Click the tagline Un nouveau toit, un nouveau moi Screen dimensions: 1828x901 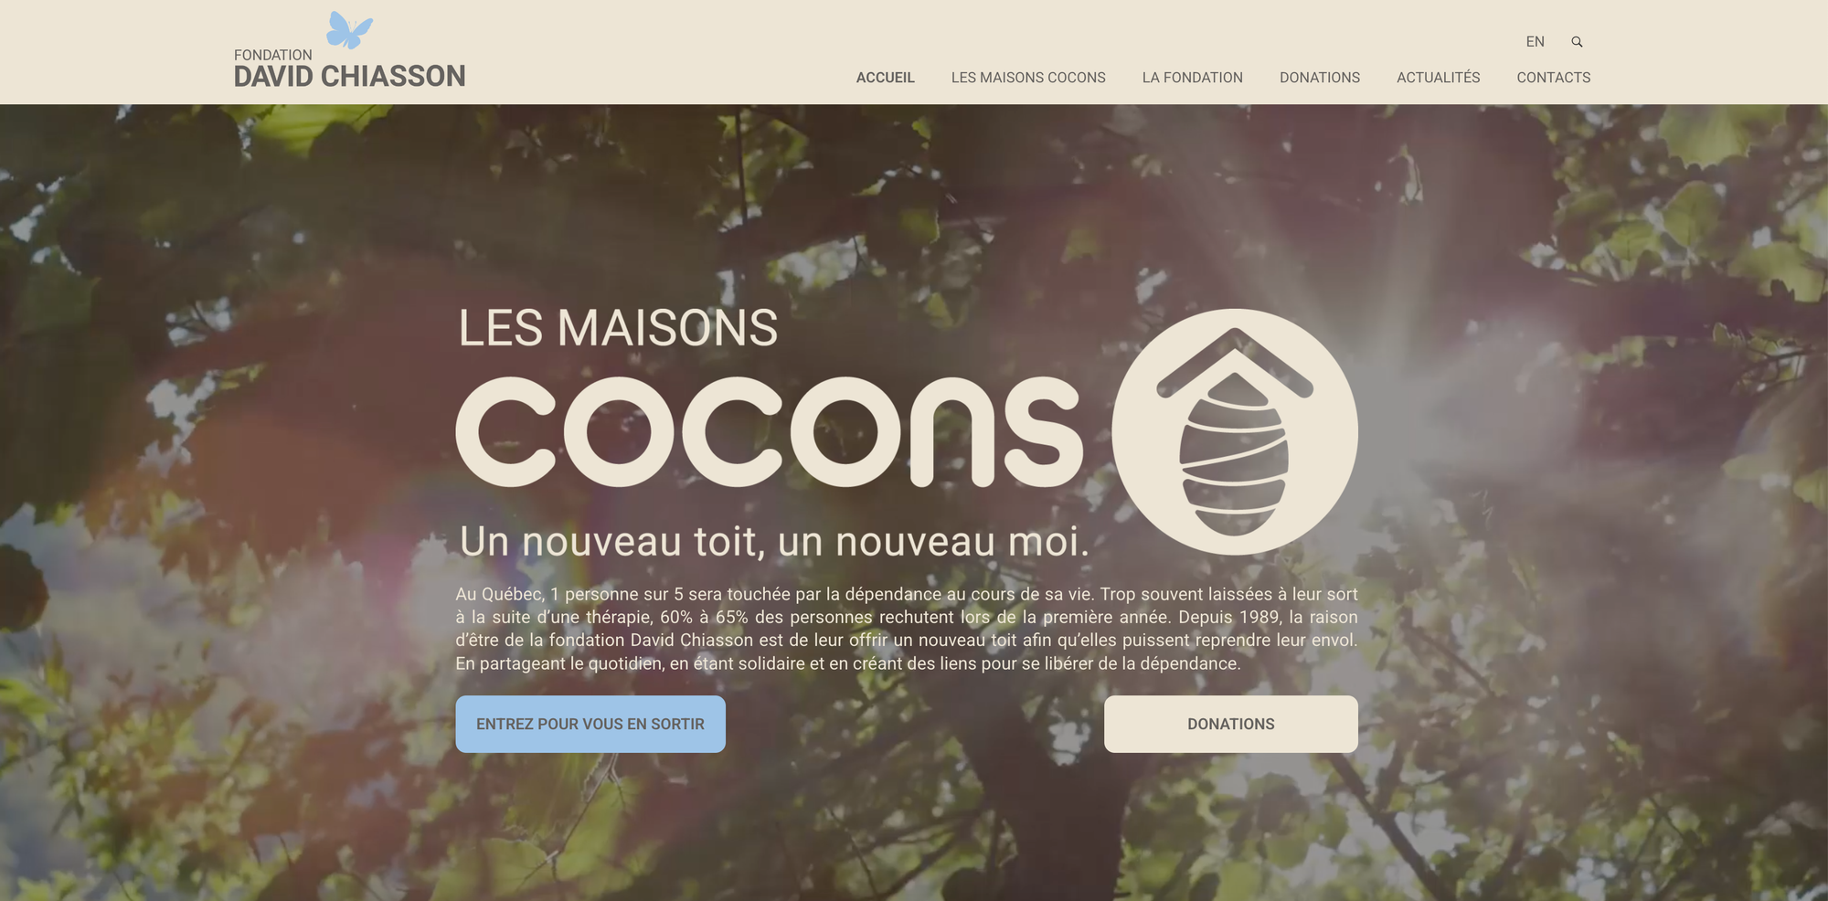click(x=774, y=541)
